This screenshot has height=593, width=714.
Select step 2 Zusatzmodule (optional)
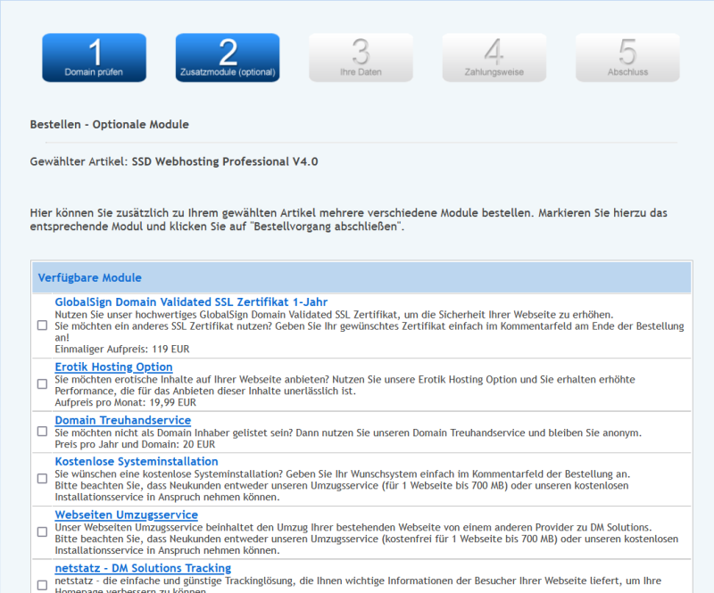(x=228, y=57)
